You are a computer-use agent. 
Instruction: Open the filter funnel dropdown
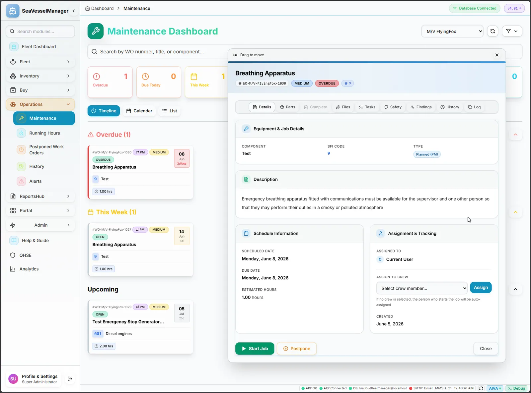(512, 31)
